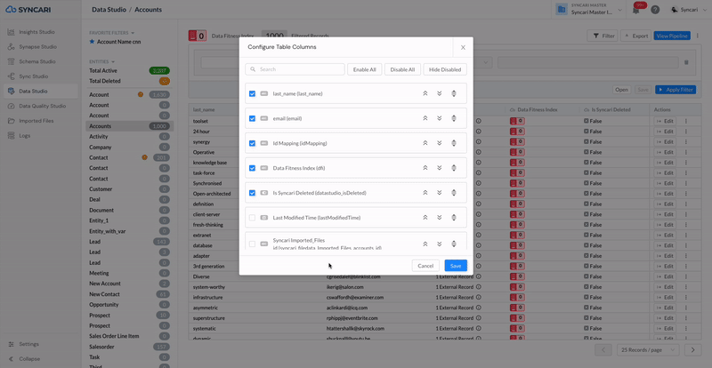Click the Hide Disabled button

coord(445,69)
